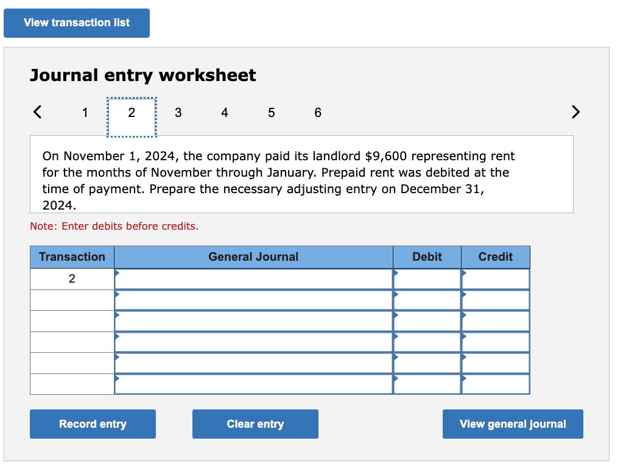Expand the first General Journal account dropdown
The image size is (626, 474).
click(x=116, y=274)
